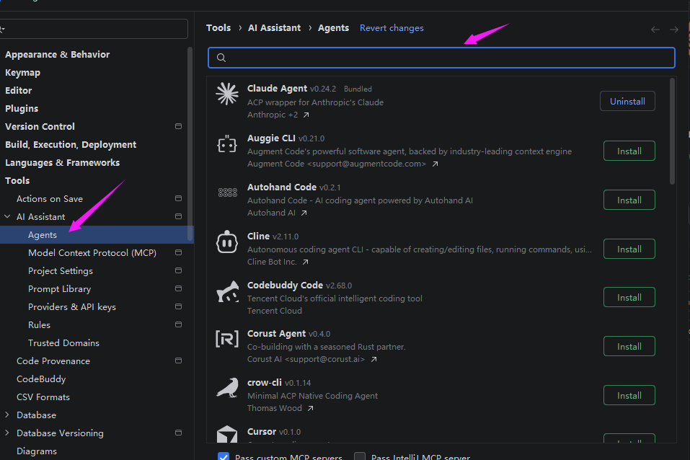The width and height of the screenshot is (690, 460).
Task: Open Keymap settings section
Action: [x=22, y=73]
